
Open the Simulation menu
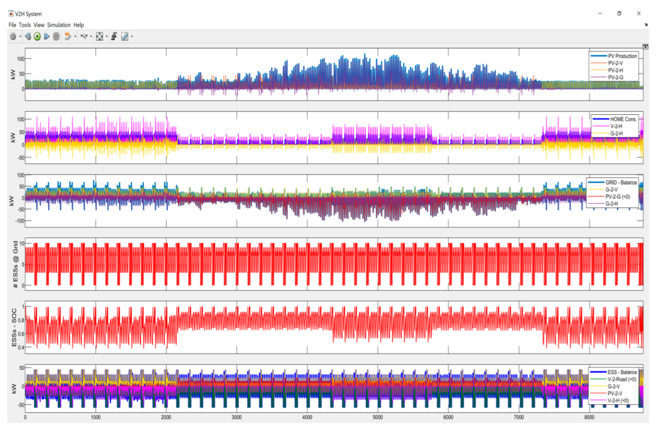point(59,25)
